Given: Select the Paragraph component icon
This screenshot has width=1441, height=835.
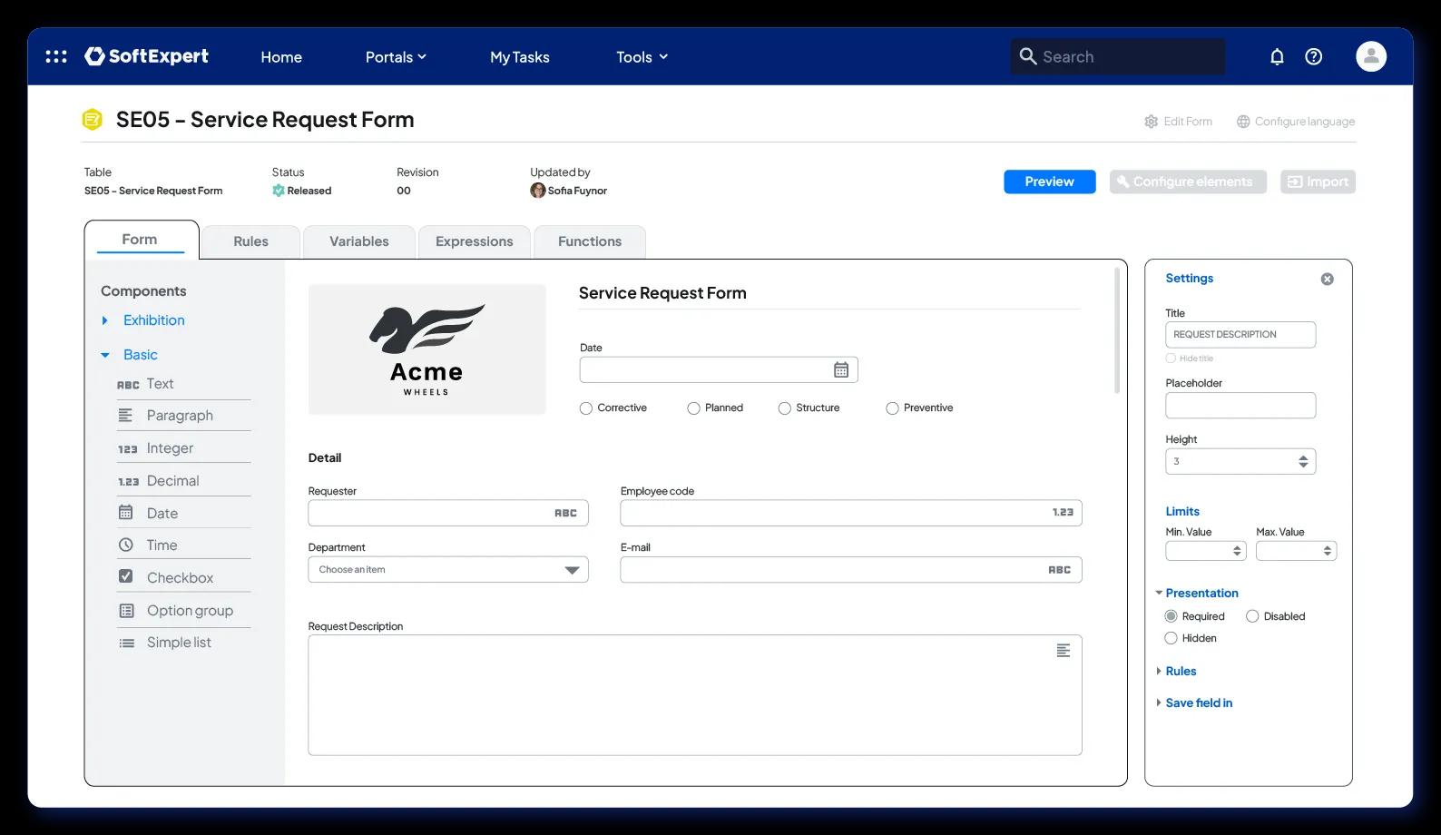Looking at the screenshot, I should [125, 415].
